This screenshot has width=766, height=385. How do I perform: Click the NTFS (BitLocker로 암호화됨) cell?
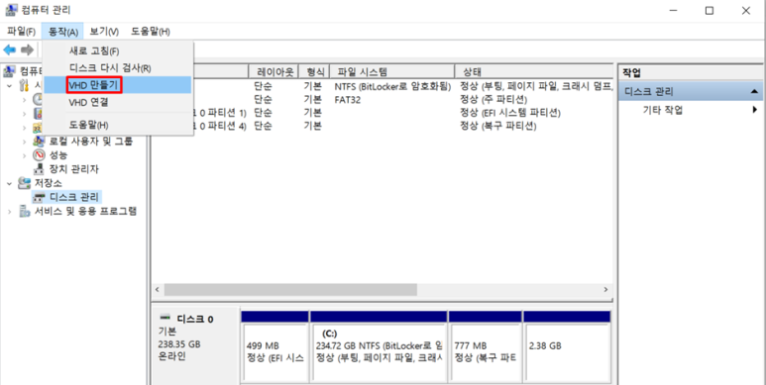[x=392, y=86]
